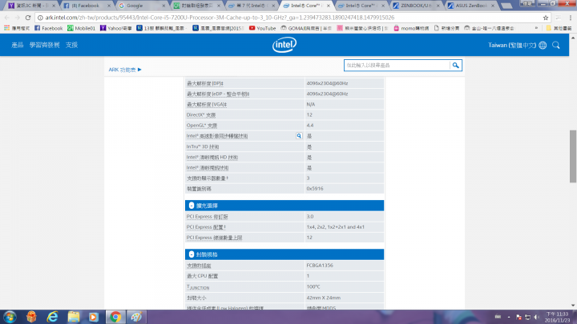Viewport: 577px width, 324px height.
Task: Select the 1x4, 2x2, 1x2+2x1 and 4x1 value
Action: click(336, 227)
